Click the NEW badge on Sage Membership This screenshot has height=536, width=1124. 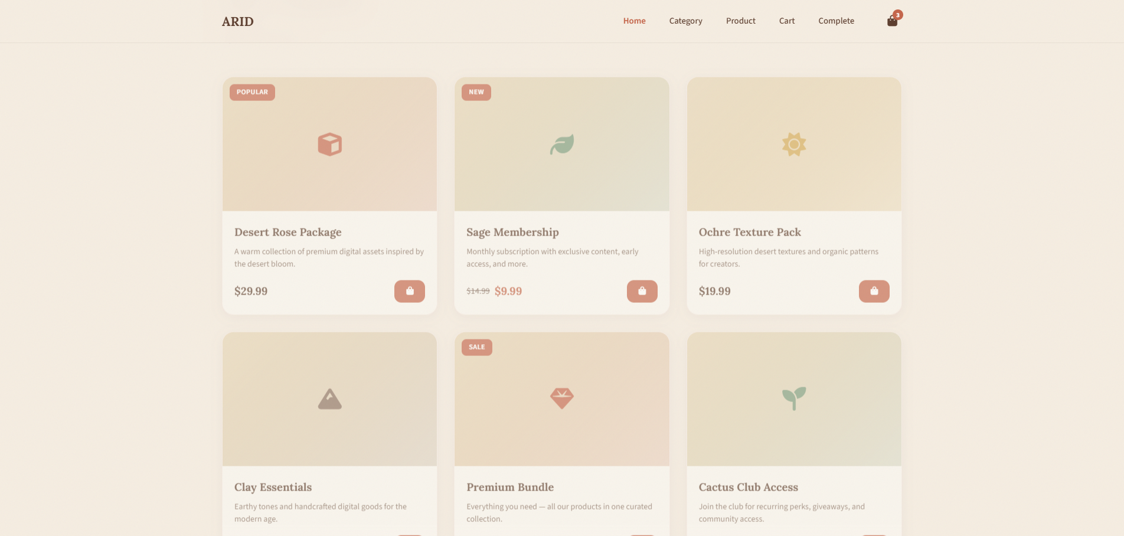[476, 92]
